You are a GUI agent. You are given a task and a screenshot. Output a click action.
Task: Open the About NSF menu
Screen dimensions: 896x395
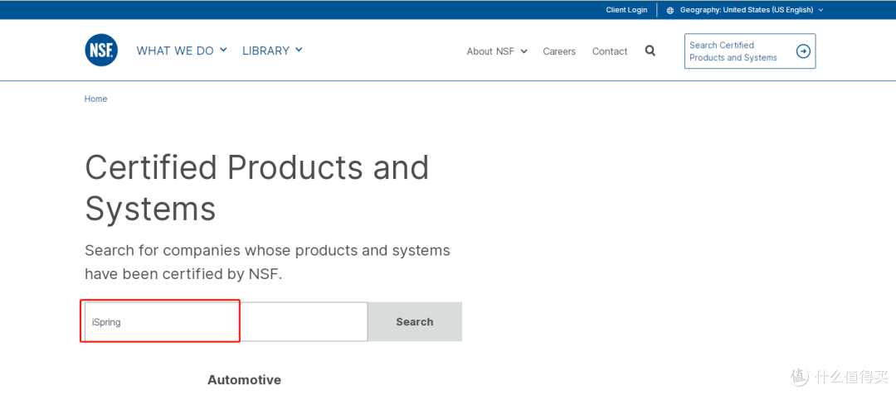490,51
